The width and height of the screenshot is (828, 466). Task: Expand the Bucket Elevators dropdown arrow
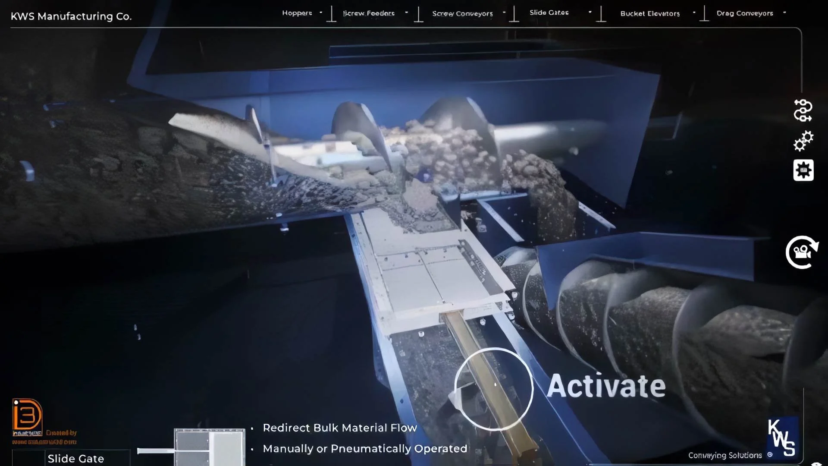(x=694, y=13)
